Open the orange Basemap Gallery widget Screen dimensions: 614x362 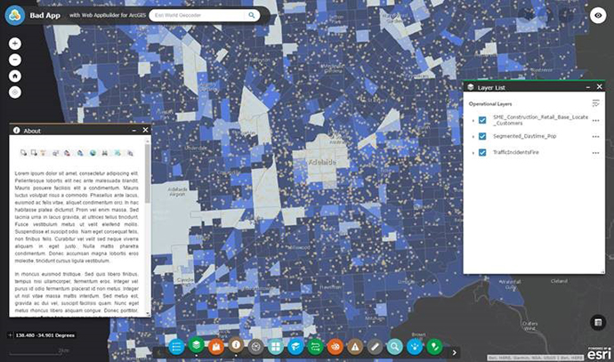(x=216, y=347)
